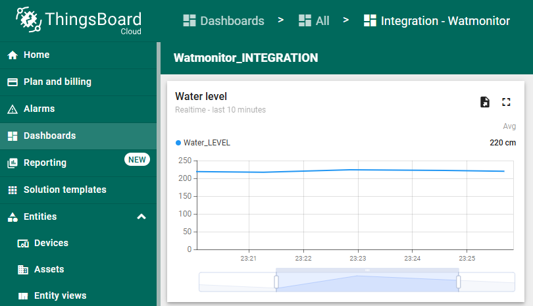Click the Alarms warning triangle icon
The image size is (533, 306).
(13, 109)
